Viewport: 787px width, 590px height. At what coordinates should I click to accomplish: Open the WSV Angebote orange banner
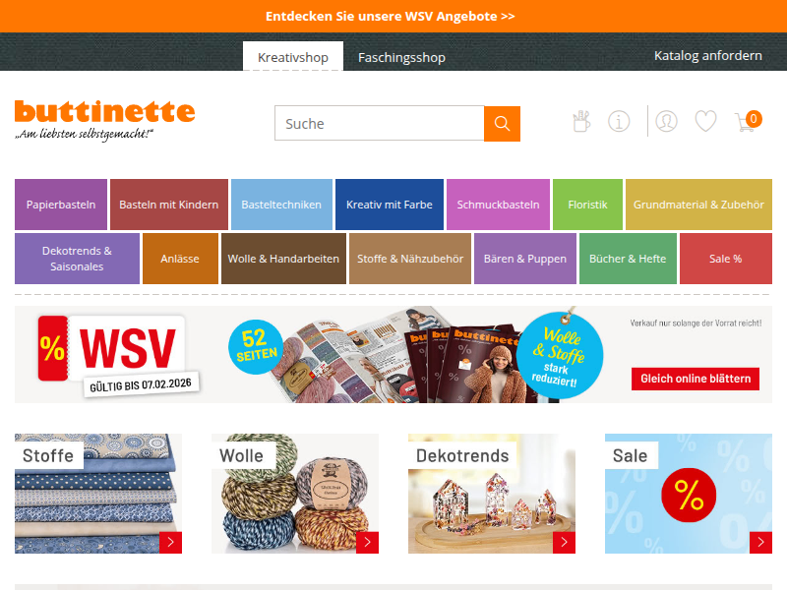tap(390, 16)
